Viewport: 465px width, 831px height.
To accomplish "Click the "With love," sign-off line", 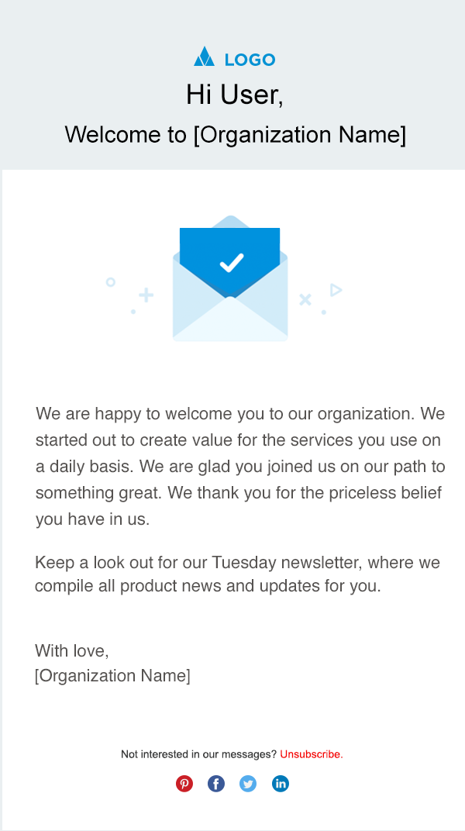I will pos(72,650).
